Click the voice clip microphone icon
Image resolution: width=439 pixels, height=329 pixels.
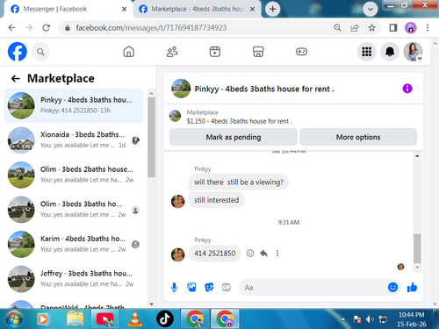click(174, 288)
